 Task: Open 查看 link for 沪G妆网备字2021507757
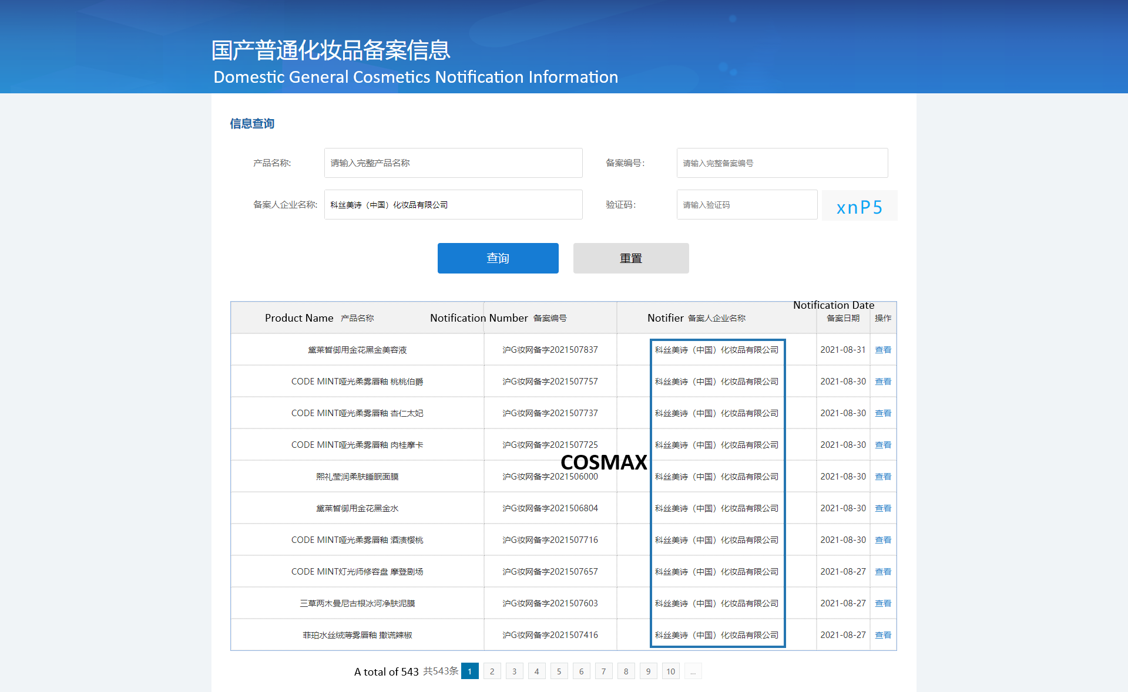click(883, 382)
